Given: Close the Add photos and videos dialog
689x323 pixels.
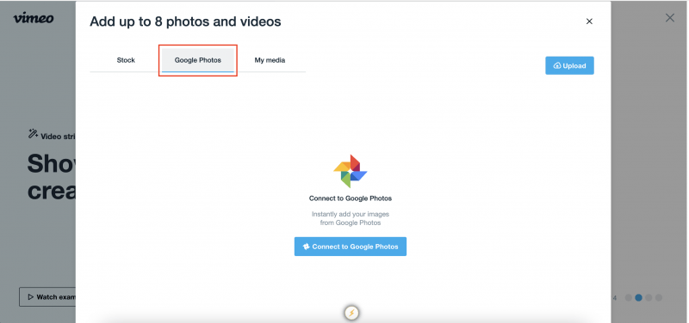Looking at the screenshot, I should point(589,21).
